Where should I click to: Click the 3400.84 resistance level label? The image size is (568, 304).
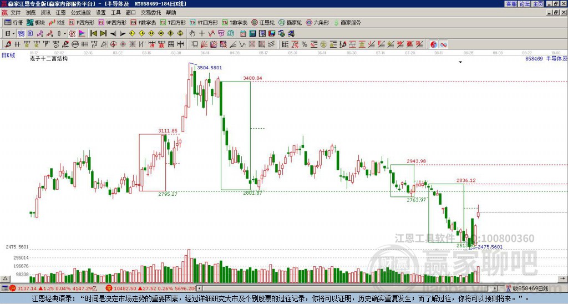coord(252,78)
